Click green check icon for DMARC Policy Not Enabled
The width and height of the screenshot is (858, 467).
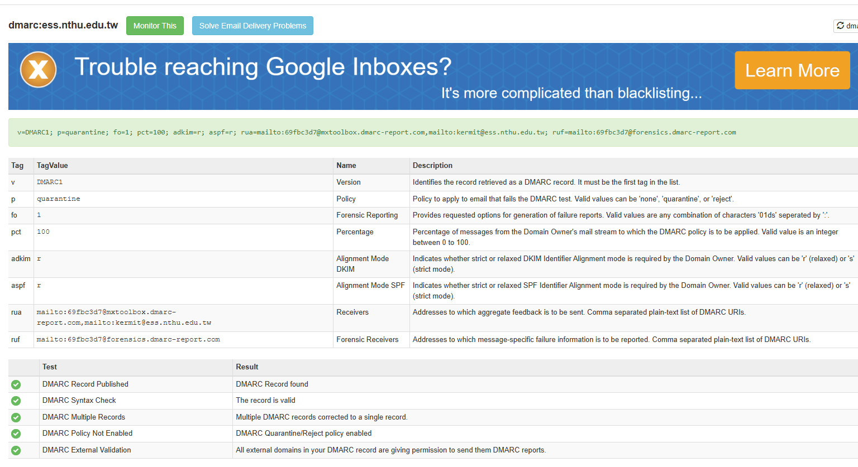(16, 434)
